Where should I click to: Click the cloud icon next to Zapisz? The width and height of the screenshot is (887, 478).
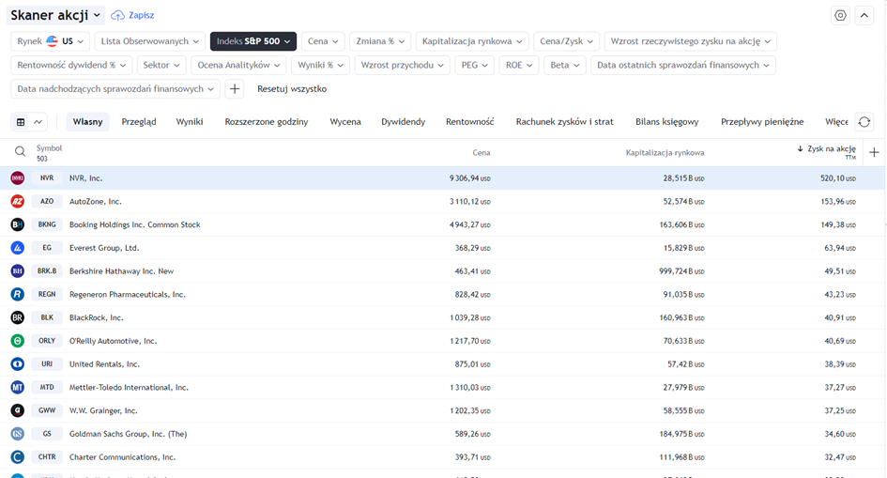click(118, 16)
